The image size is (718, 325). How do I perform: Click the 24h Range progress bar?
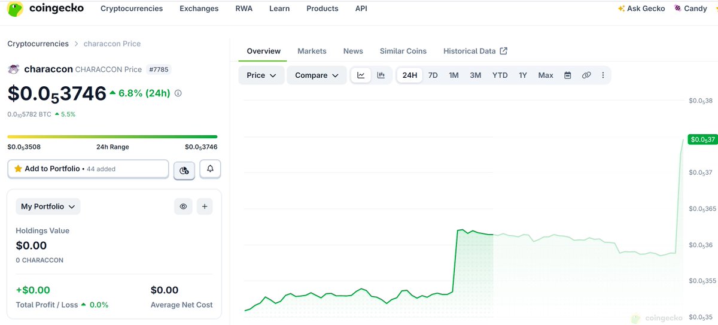click(x=112, y=136)
